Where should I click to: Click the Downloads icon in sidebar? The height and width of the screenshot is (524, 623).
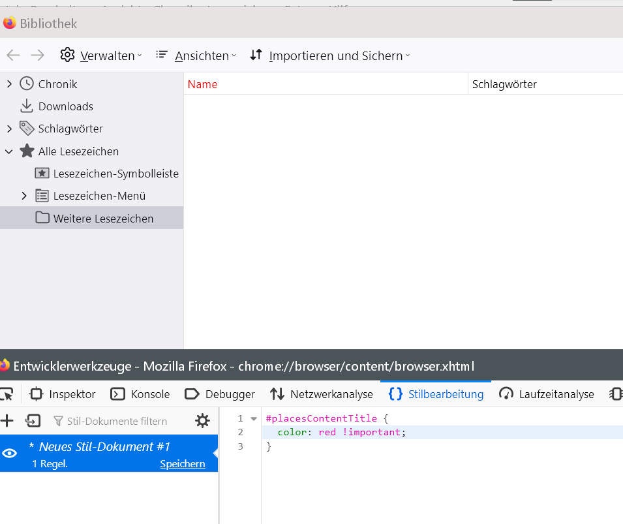(27, 106)
